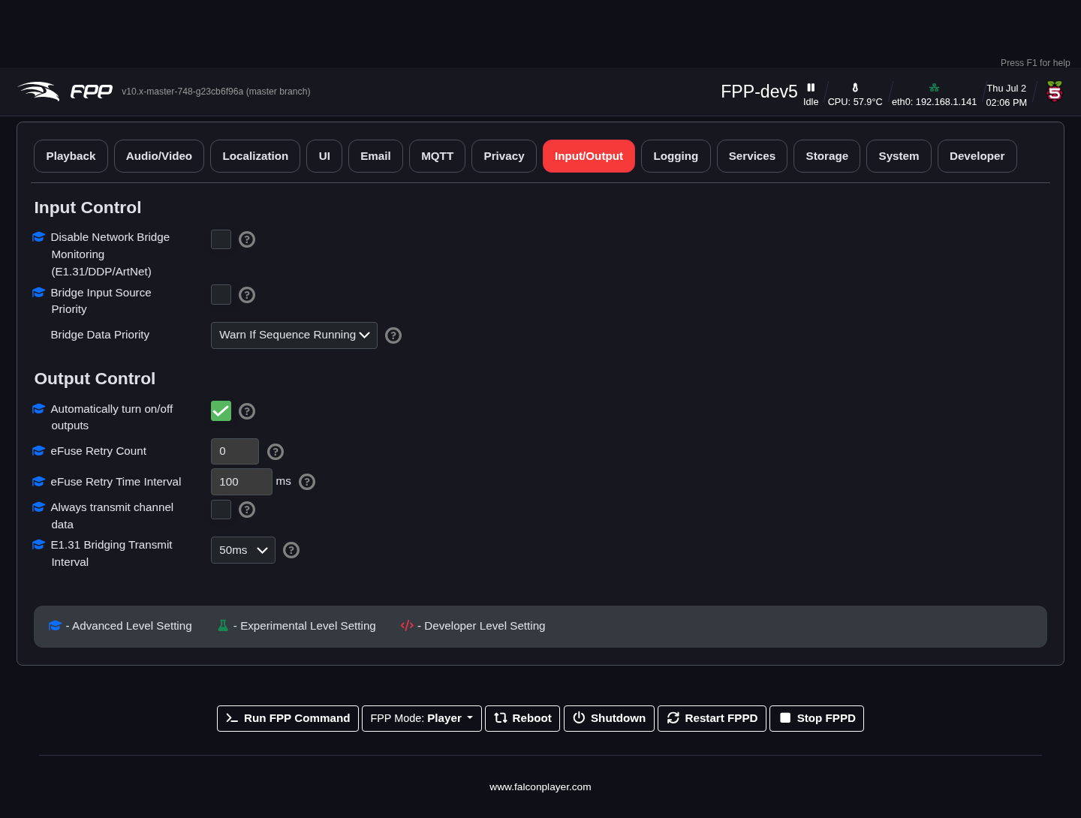Open help for Automatically turn on/off outputs
The height and width of the screenshot is (818, 1081).
click(247, 411)
